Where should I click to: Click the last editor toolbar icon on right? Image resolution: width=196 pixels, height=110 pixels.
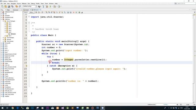[82, 12]
